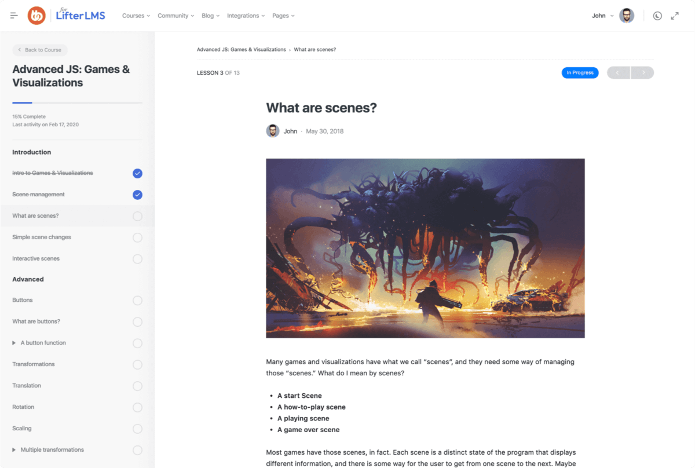Click the John author name link
This screenshot has width=695, height=468.
[290, 131]
